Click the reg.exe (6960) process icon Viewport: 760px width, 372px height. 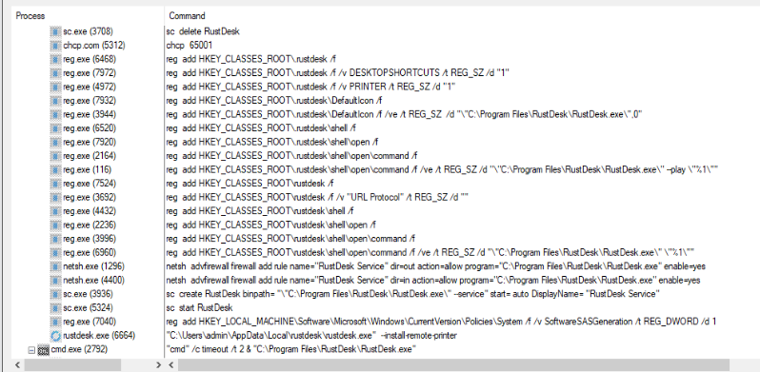point(56,252)
